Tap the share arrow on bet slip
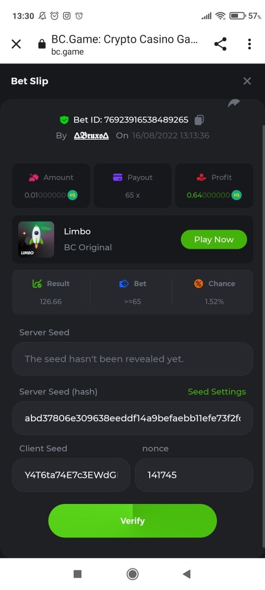Screen dimensions: 265x590 point(234,103)
